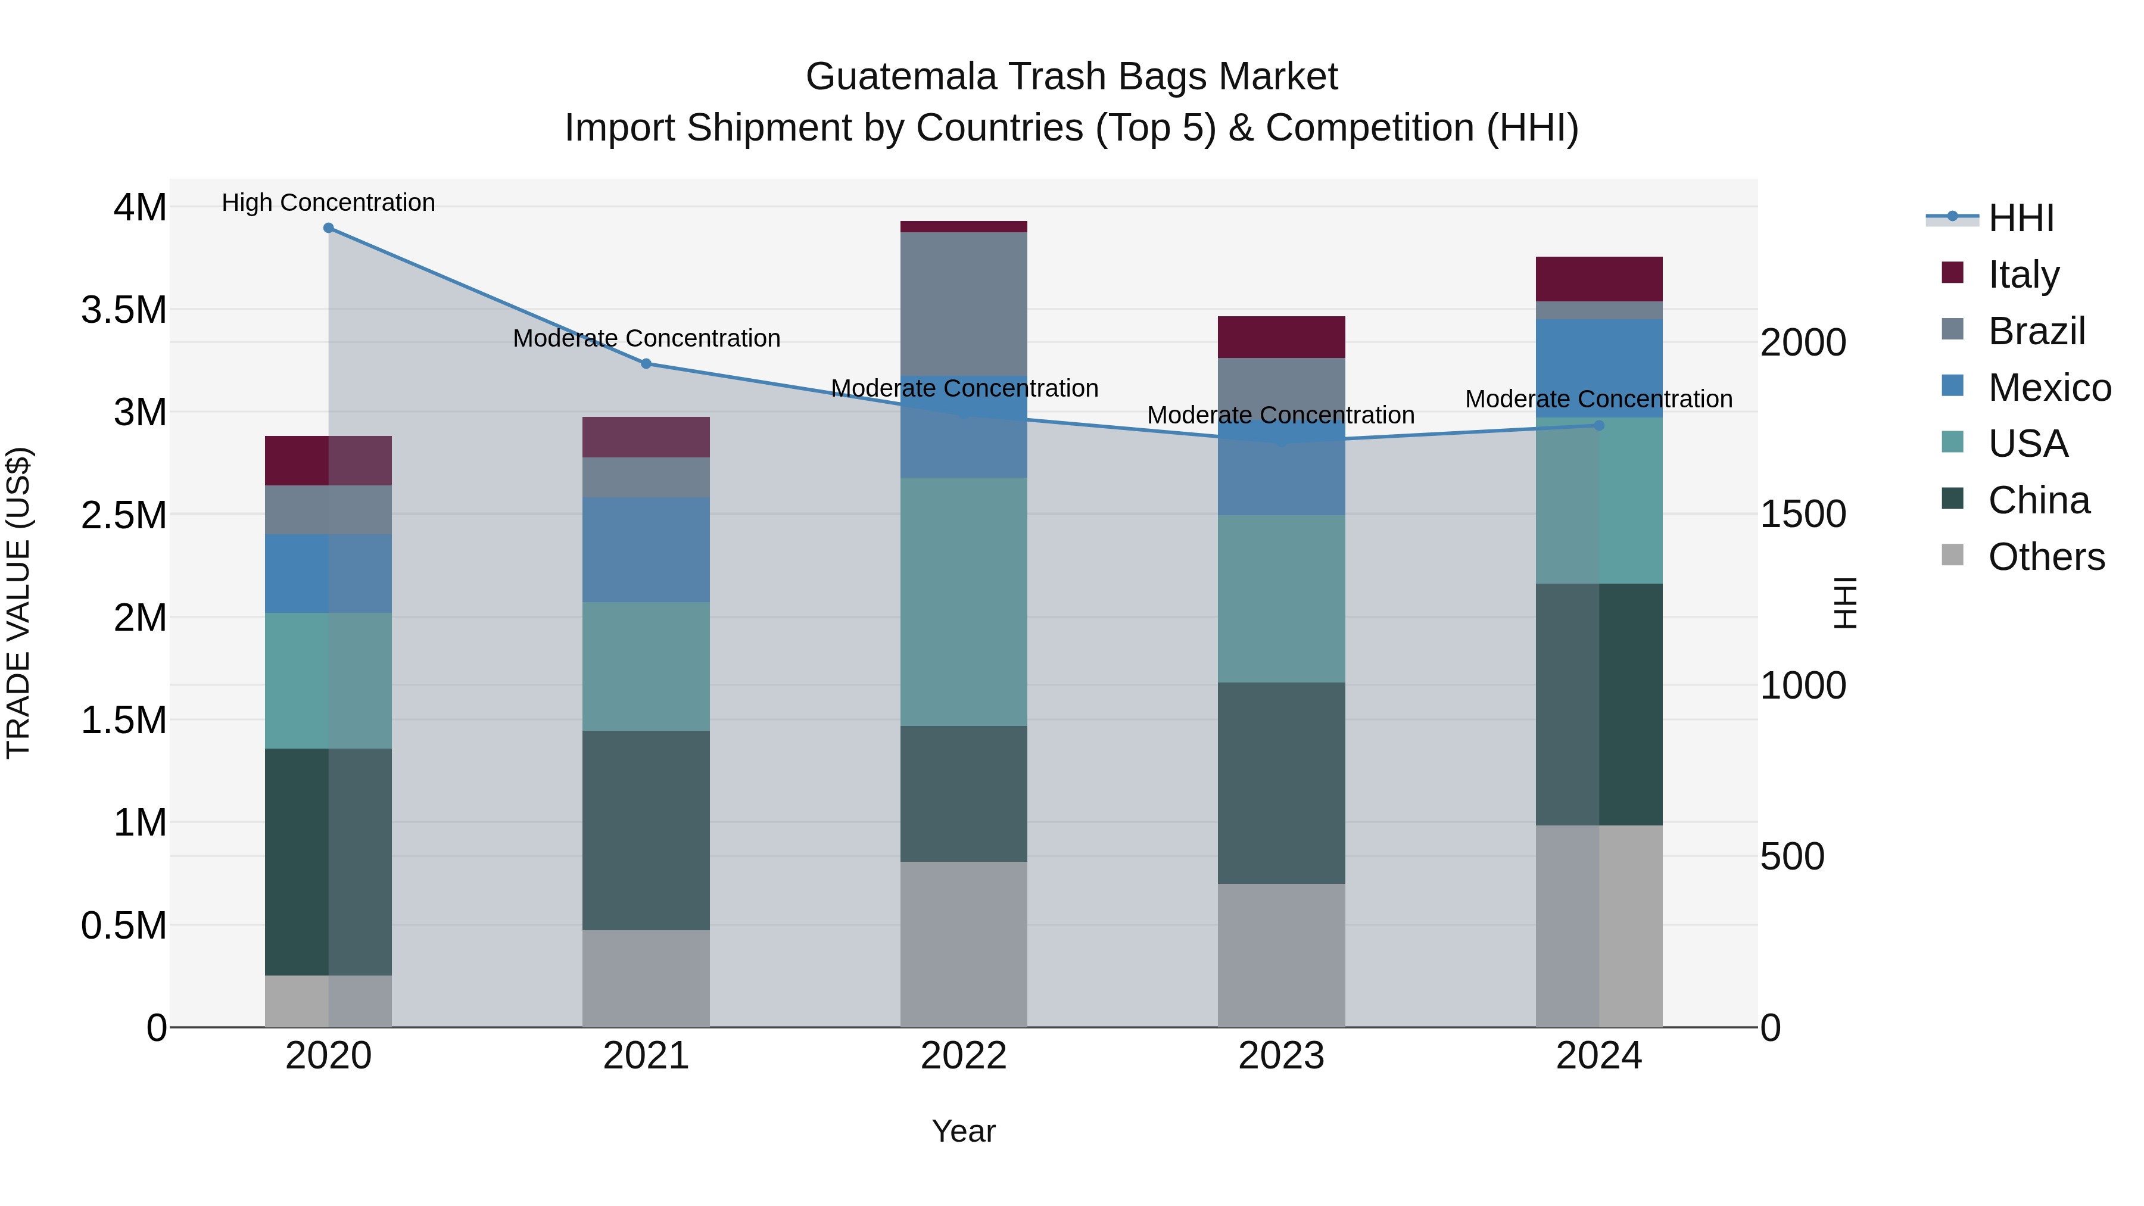Click the 2024 China bar segment
This screenshot has height=1206, width=2144.
(1599, 704)
